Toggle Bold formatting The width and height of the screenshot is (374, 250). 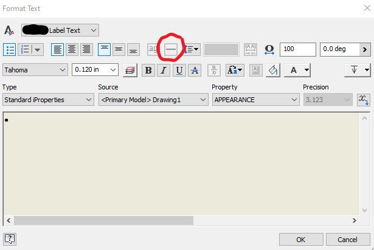148,70
